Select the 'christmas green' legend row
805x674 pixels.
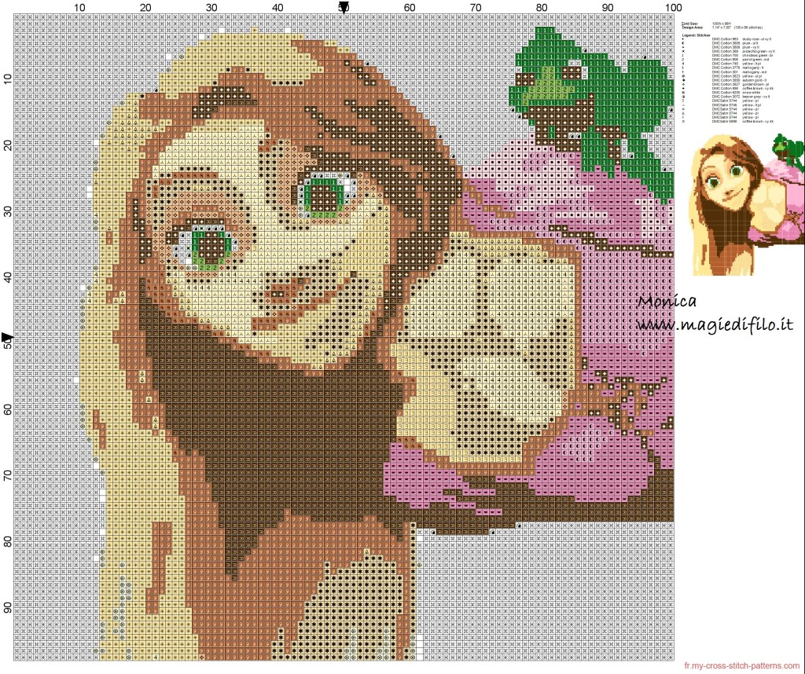[x=728, y=56]
